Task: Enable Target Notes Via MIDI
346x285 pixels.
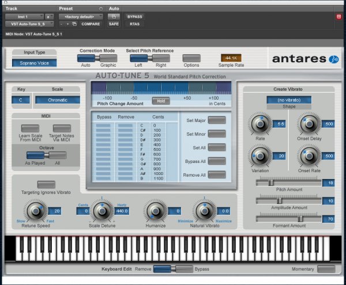Action: (62, 128)
